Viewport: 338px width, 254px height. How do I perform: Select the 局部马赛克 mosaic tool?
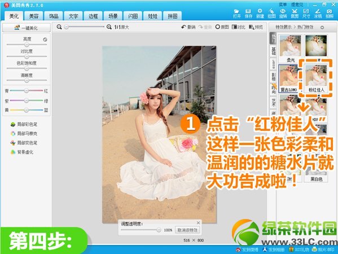pos(24,133)
